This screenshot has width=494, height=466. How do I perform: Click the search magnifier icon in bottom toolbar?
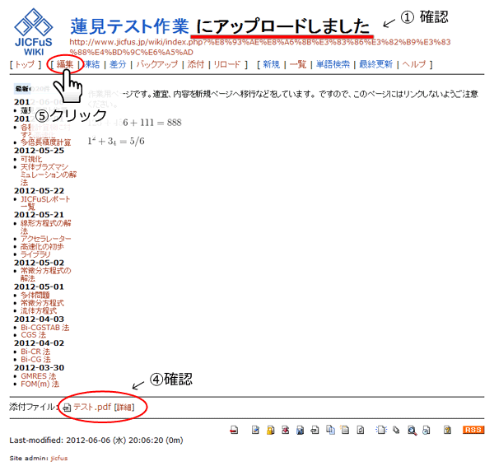point(411,430)
